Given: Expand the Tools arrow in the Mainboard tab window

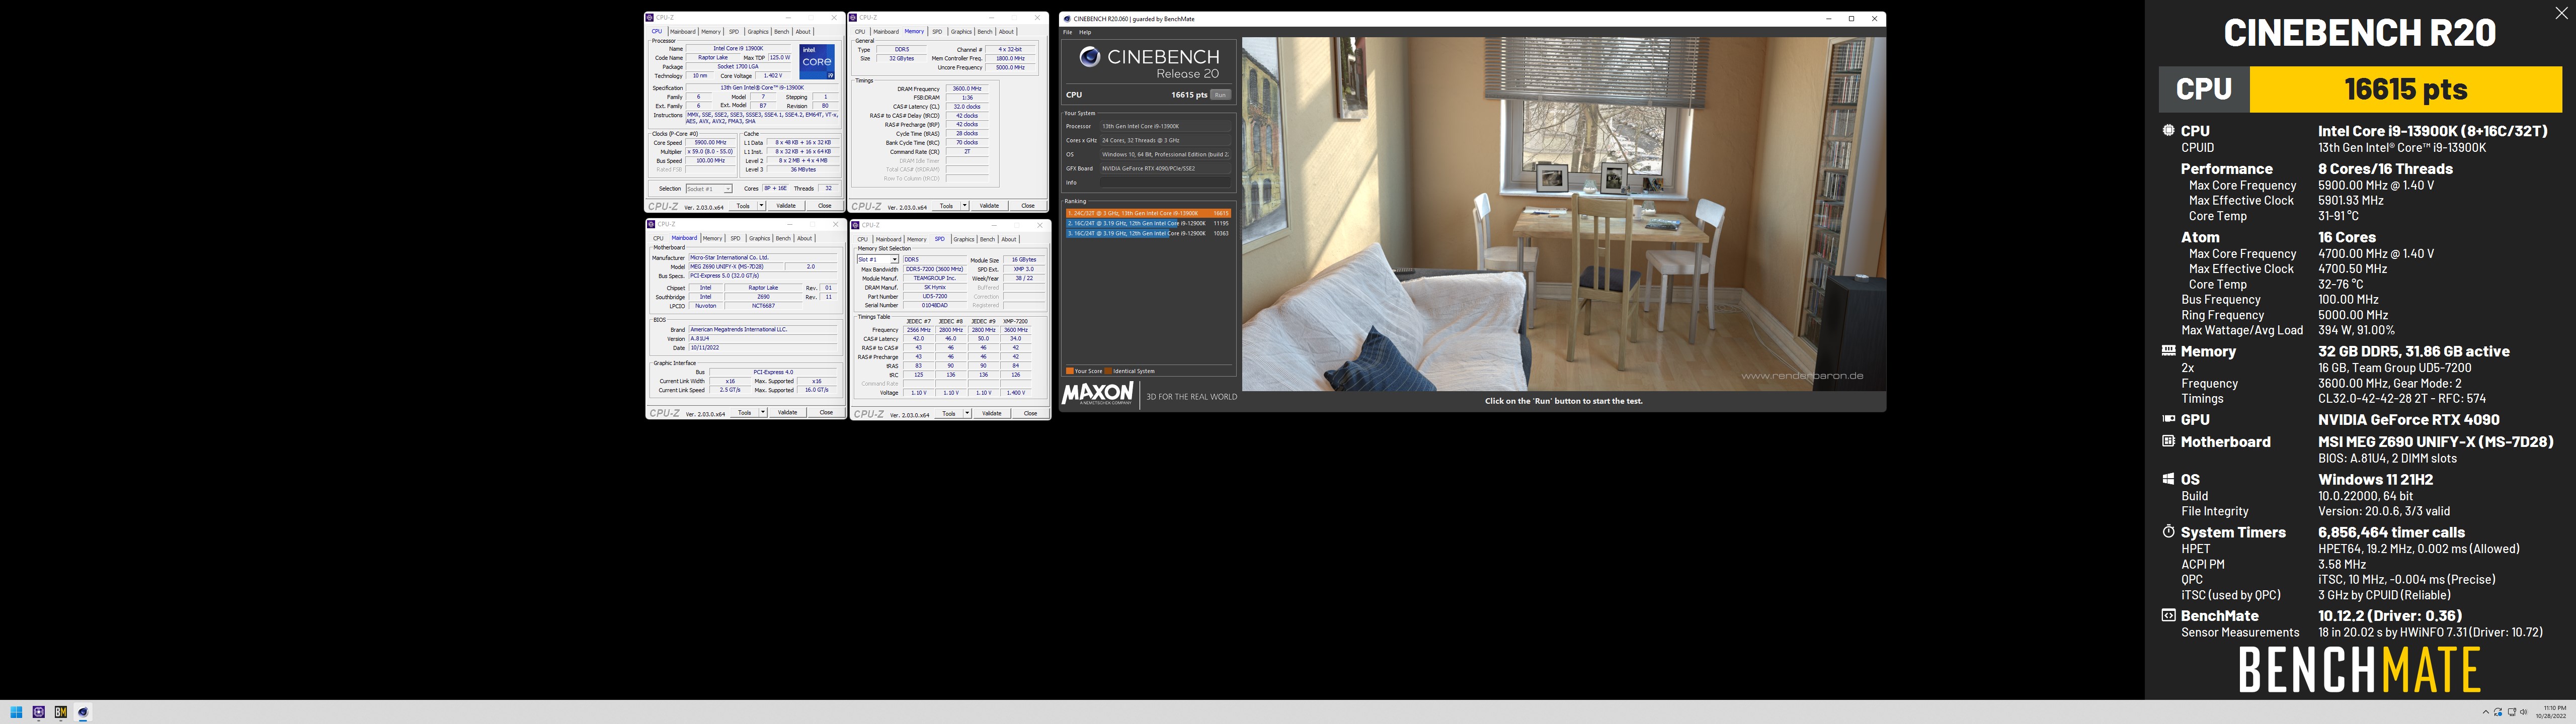Looking at the screenshot, I should [x=763, y=413].
